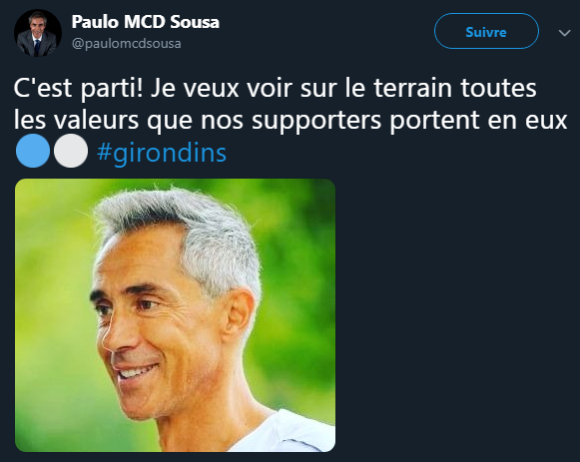Follow the account with Suivre button
Image resolution: width=580 pixels, height=462 pixels.
point(486,31)
